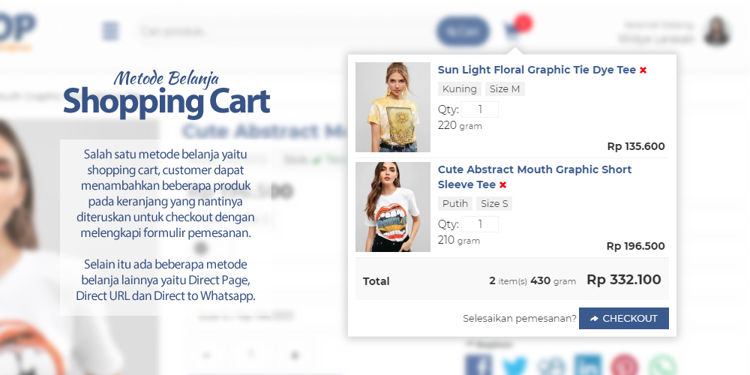Click the white mouth graphic tee thumbnail
Screen dimensions: 750x375
(x=393, y=207)
